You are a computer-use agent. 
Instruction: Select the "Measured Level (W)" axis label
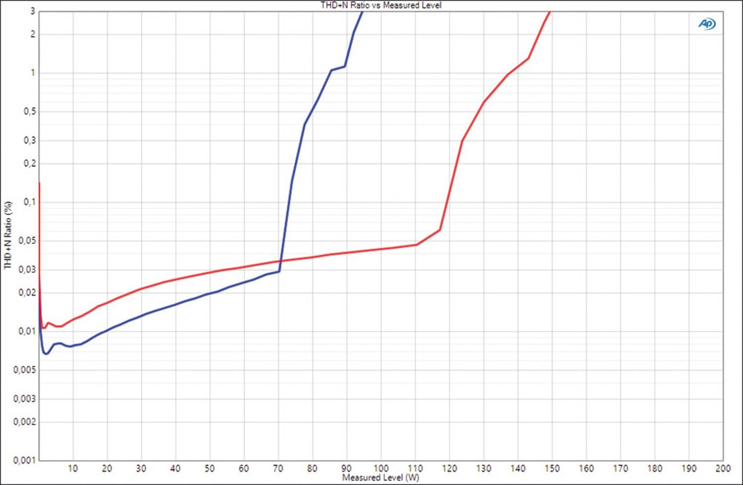point(380,478)
